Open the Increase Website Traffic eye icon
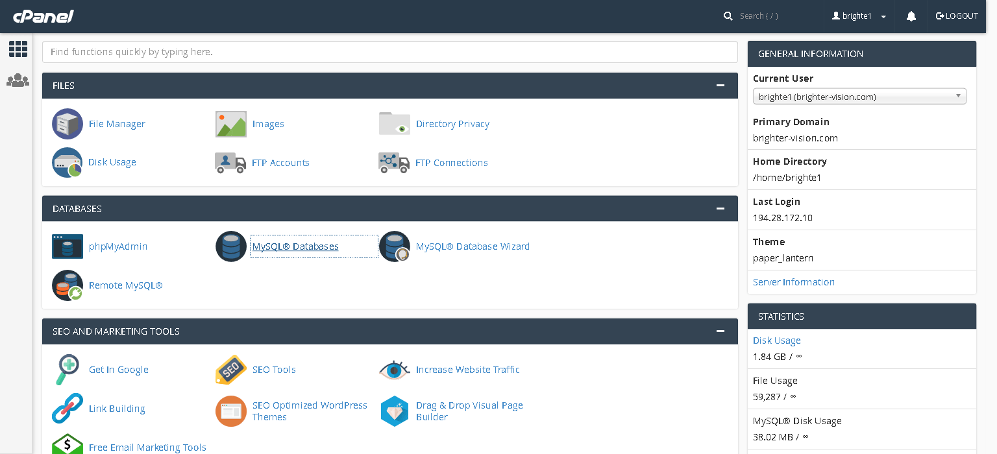 395,370
